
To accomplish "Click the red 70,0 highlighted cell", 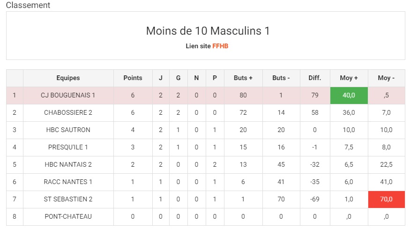I will (386, 199).
